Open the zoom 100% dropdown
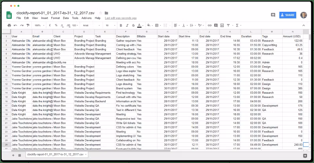The width and height of the screenshot is (314, 163). [x=39, y=25]
